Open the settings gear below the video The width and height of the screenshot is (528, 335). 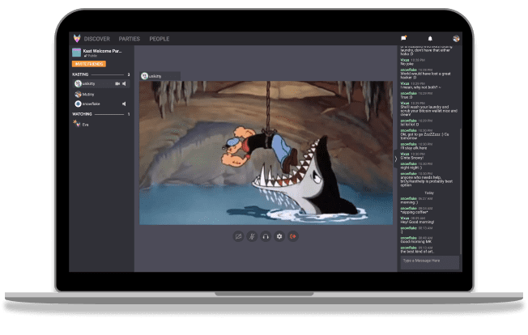[x=279, y=236]
